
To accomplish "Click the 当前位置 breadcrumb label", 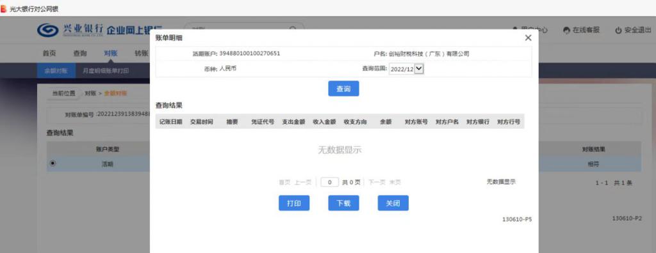I will point(63,93).
